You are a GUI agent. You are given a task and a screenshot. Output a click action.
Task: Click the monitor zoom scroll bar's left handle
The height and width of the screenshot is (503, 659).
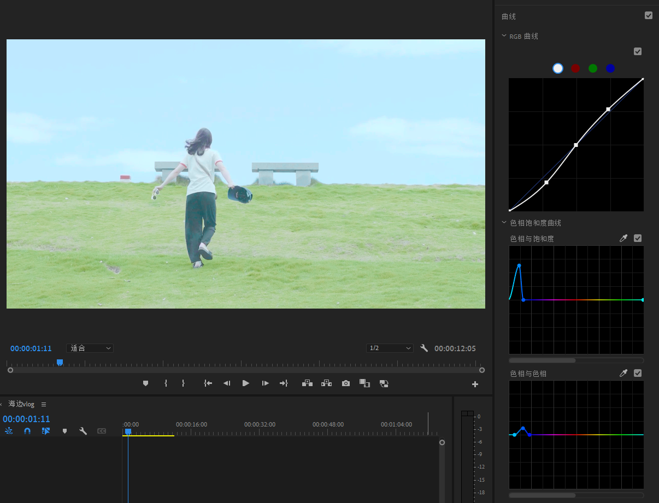[x=10, y=370]
